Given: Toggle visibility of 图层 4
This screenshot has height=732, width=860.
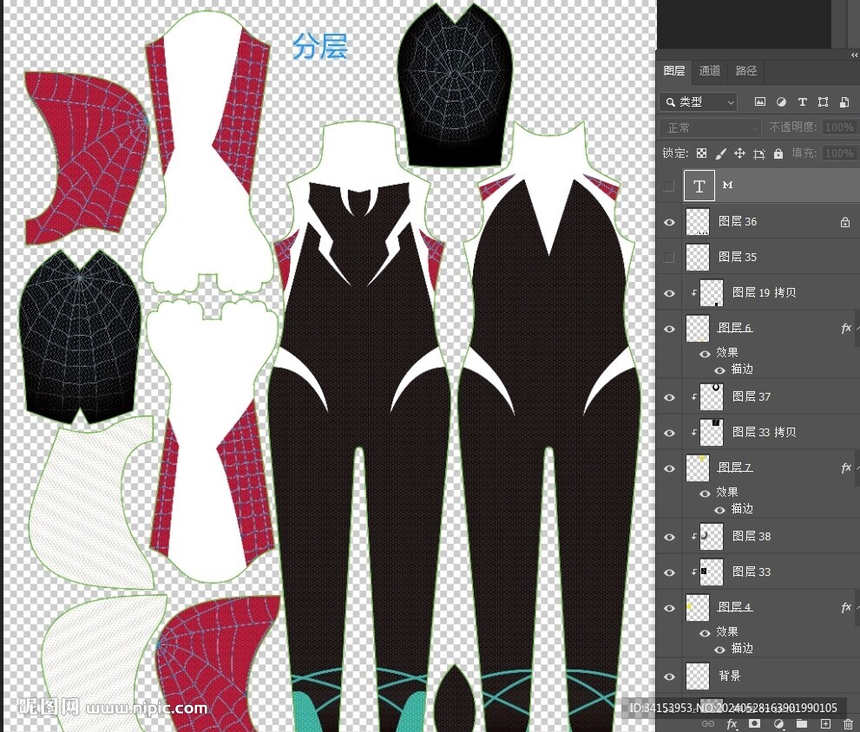Looking at the screenshot, I should (669, 608).
